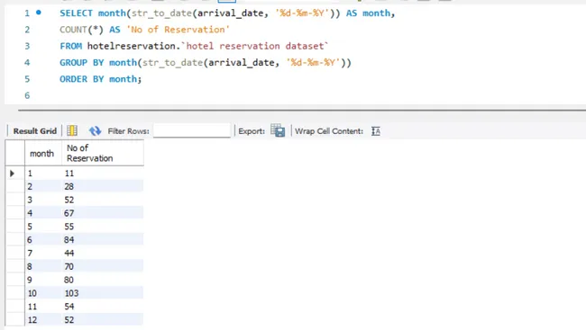The image size is (586, 330).
Task: Click reservation count 52 in month 12 row
Action: [103, 320]
